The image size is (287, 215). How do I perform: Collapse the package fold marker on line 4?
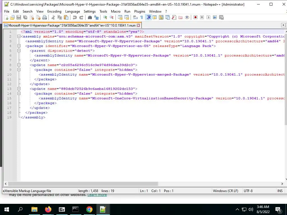[19, 46]
